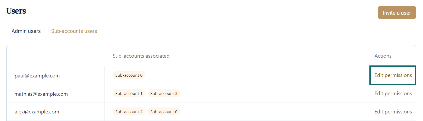
Task: Edit permissions for mathias@example.com
Action: click(x=393, y=94)
